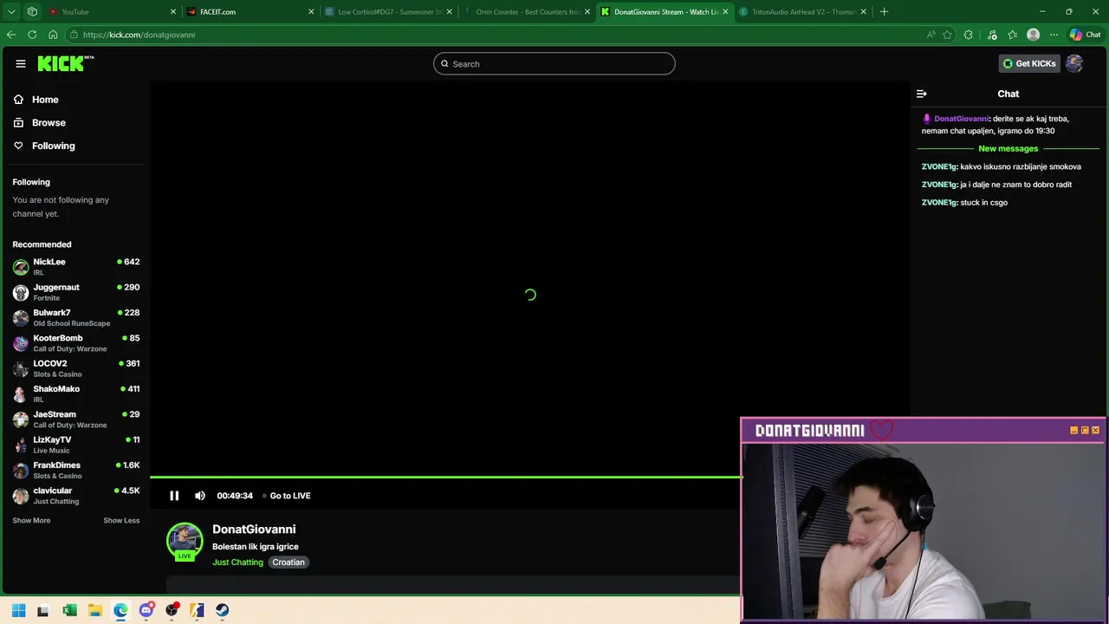Add page to browser favorites star
This screenshot has height=624, width=1109.
pos(947,35)
